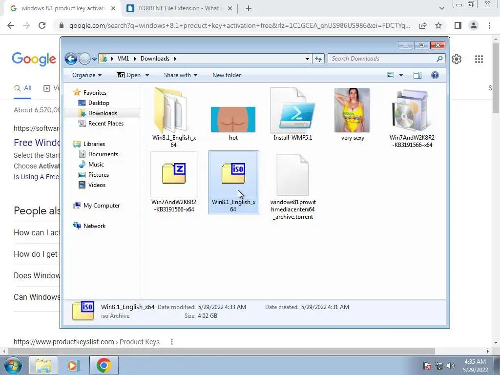Viewport: 500px width, 375px height.
Task: Click the volume speaker tray icon
Action: (x=451, y=366)
